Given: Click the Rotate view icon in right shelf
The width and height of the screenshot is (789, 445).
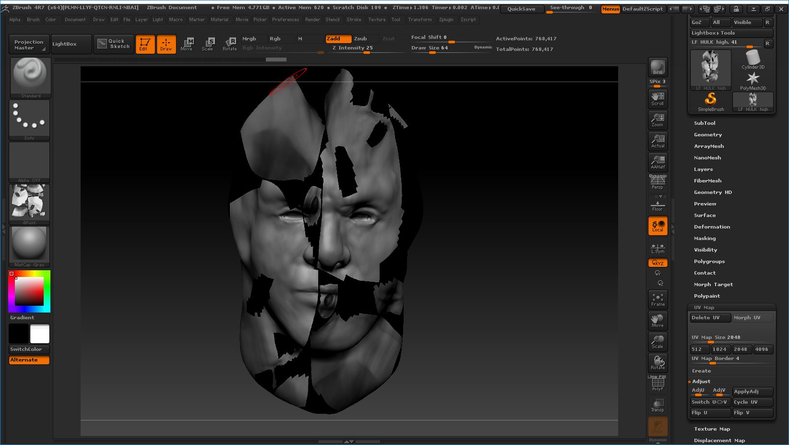Looking at the screenshot, I should (x=657, y=362).
